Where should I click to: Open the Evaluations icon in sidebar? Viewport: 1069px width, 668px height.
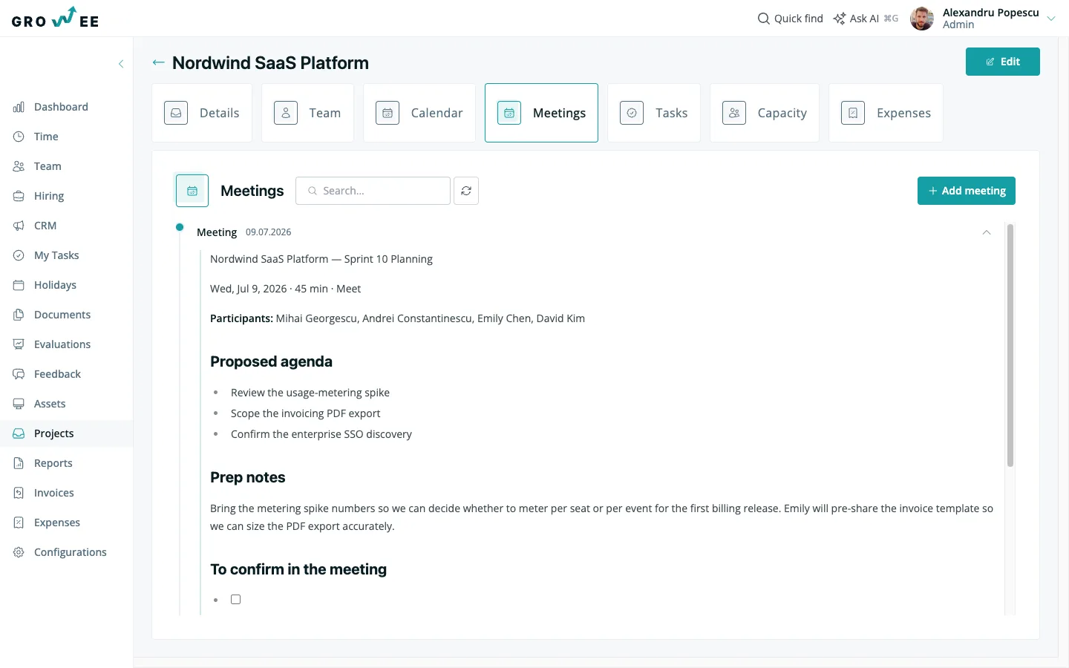[19, 344]
